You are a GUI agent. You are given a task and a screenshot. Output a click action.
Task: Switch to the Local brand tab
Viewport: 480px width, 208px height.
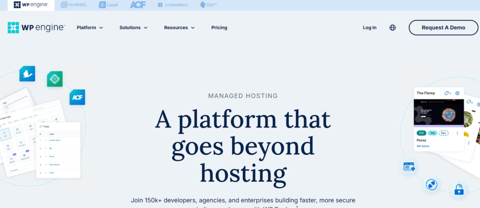point(109,5)
